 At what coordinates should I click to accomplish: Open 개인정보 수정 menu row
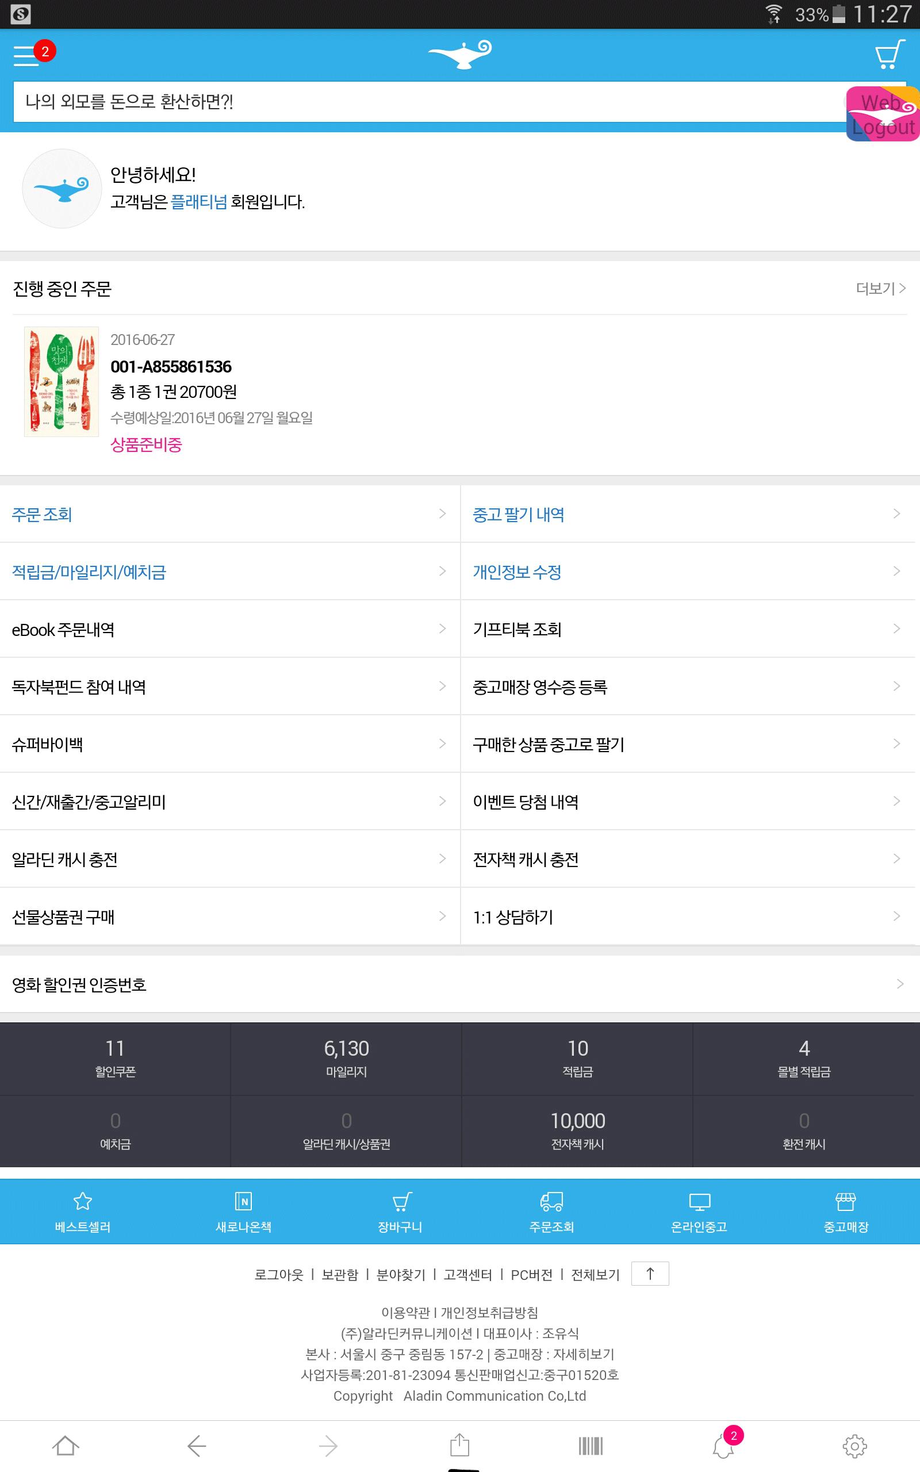click(x=688, y=571)
